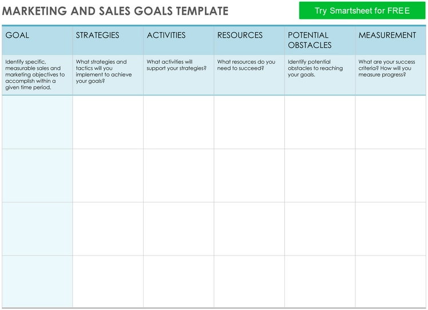This screenshot has width=428, height=310.
Task: Select the STRATEGIES column header
Action: pyautogui.click(x=108, y=41)
